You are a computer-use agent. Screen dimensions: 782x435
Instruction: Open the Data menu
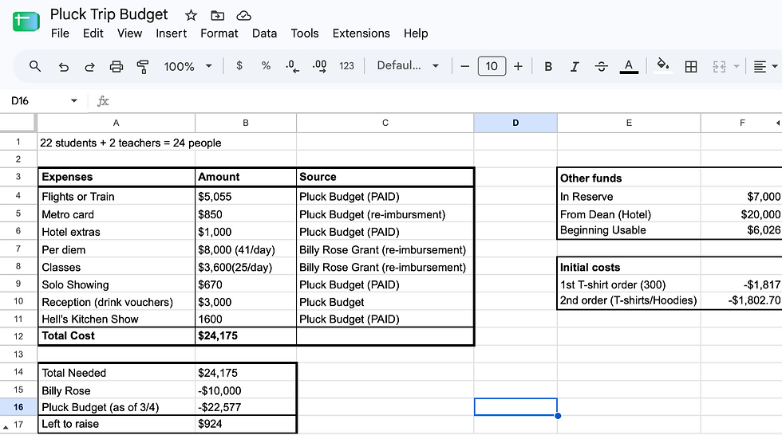click(x=264, y=33)
